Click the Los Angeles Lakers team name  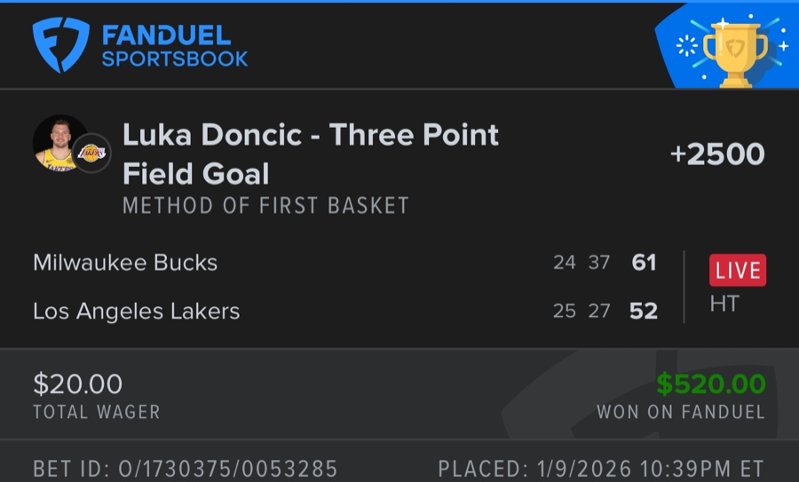pyautogui.click(x=136, y=311)
